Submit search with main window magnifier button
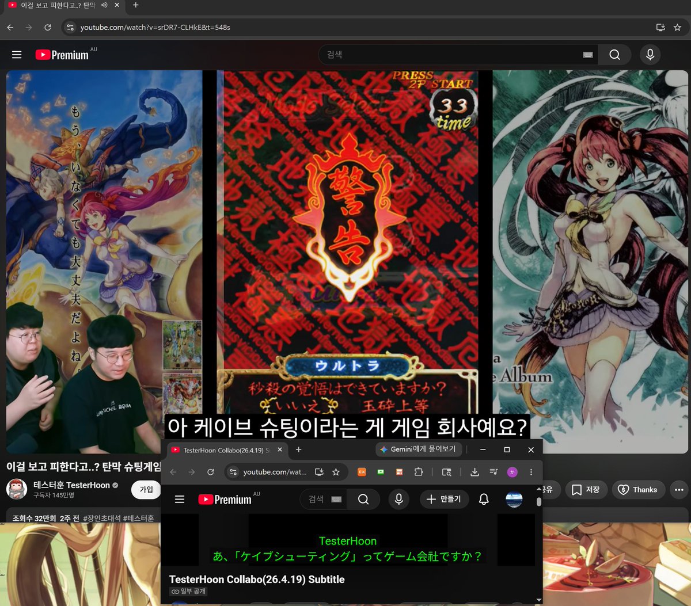This screenshot has height=606, width=691. [614, 55]
